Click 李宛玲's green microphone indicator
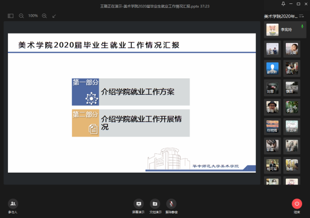The height and width of the screenshot is (218, 310). (x=302, y=26)
